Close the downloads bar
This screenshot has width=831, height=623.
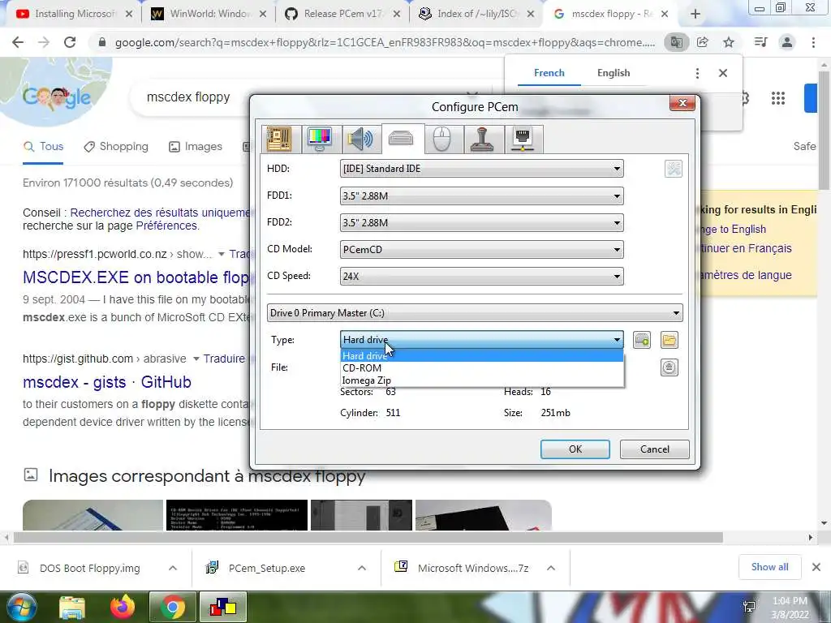(x=816, y=567)
